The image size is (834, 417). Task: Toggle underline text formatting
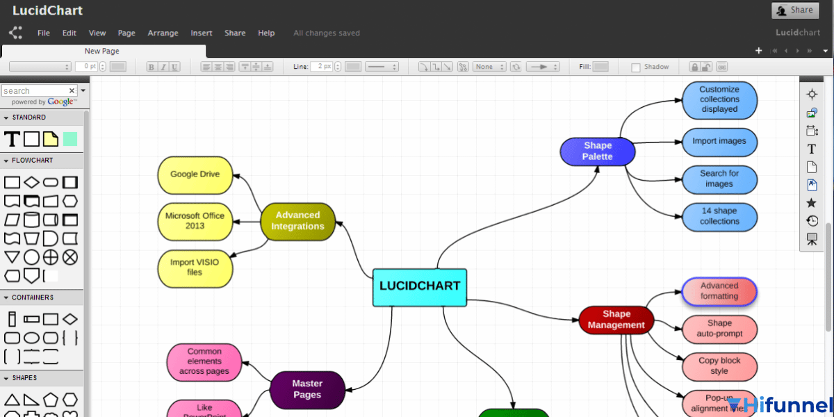point(174,67)
